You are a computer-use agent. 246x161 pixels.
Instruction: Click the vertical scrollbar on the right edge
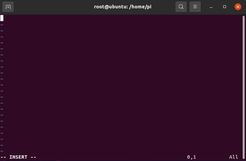(244, 87)
